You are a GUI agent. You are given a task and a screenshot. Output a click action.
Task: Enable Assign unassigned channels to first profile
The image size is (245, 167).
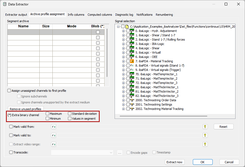click(9, 91)
